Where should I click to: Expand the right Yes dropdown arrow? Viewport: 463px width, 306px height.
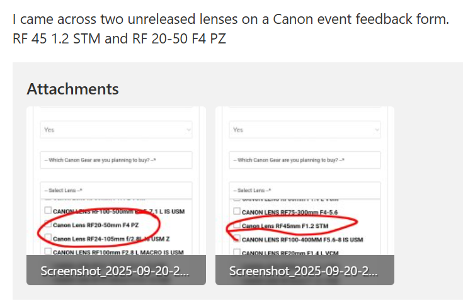coord(377,130)
